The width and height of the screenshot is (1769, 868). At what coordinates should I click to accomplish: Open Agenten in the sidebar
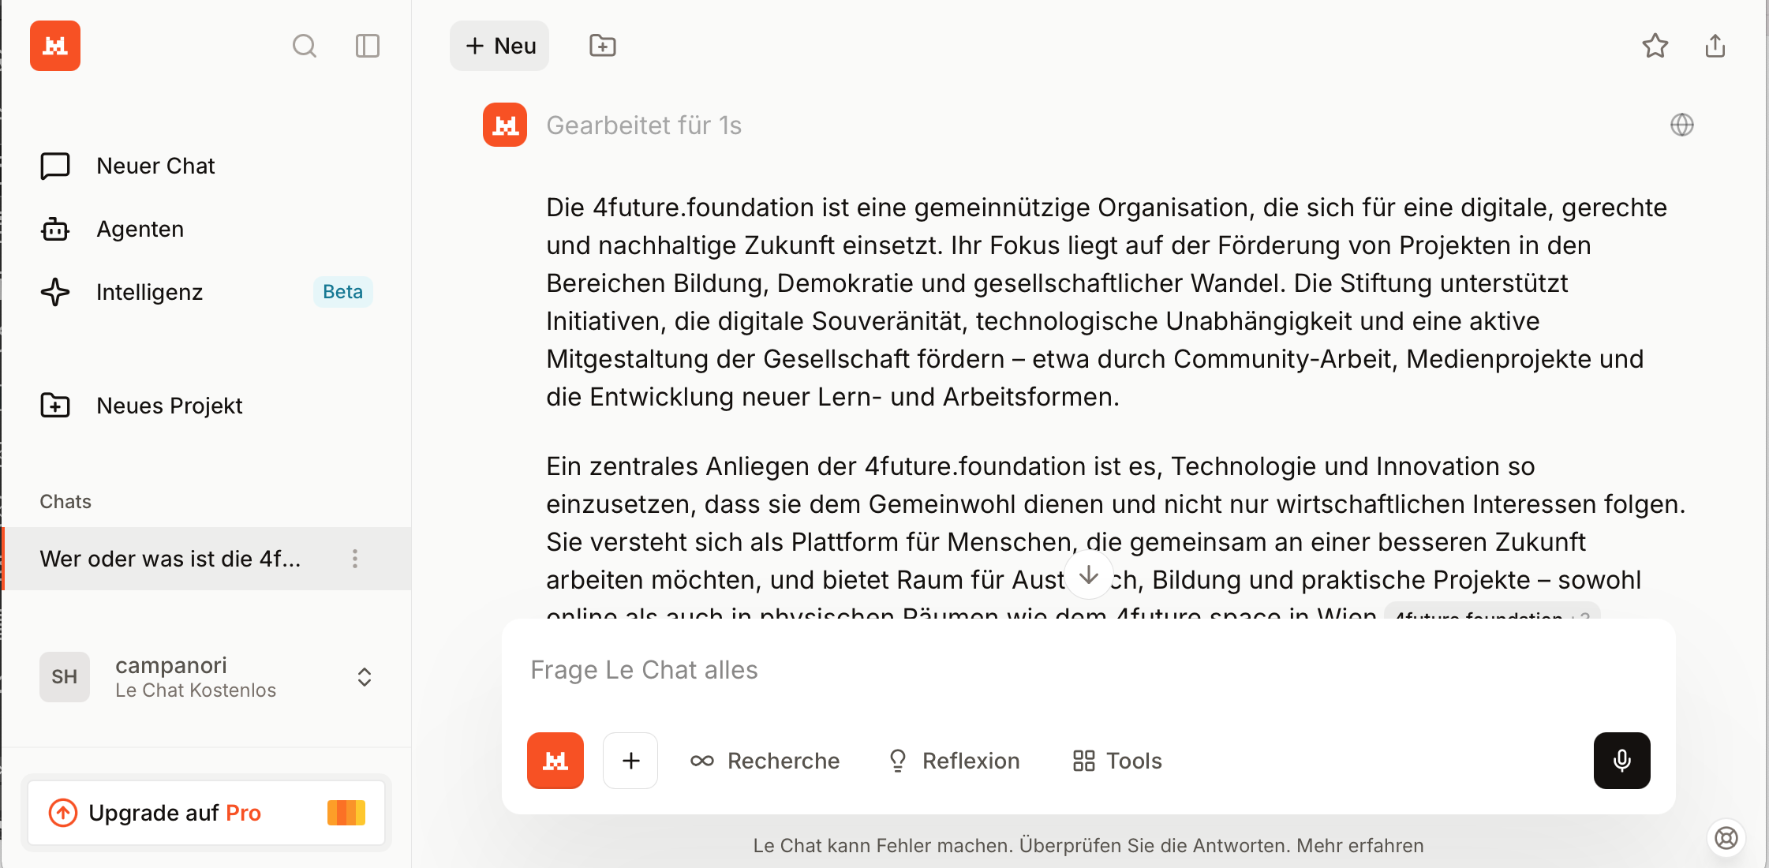pos(140,229)
